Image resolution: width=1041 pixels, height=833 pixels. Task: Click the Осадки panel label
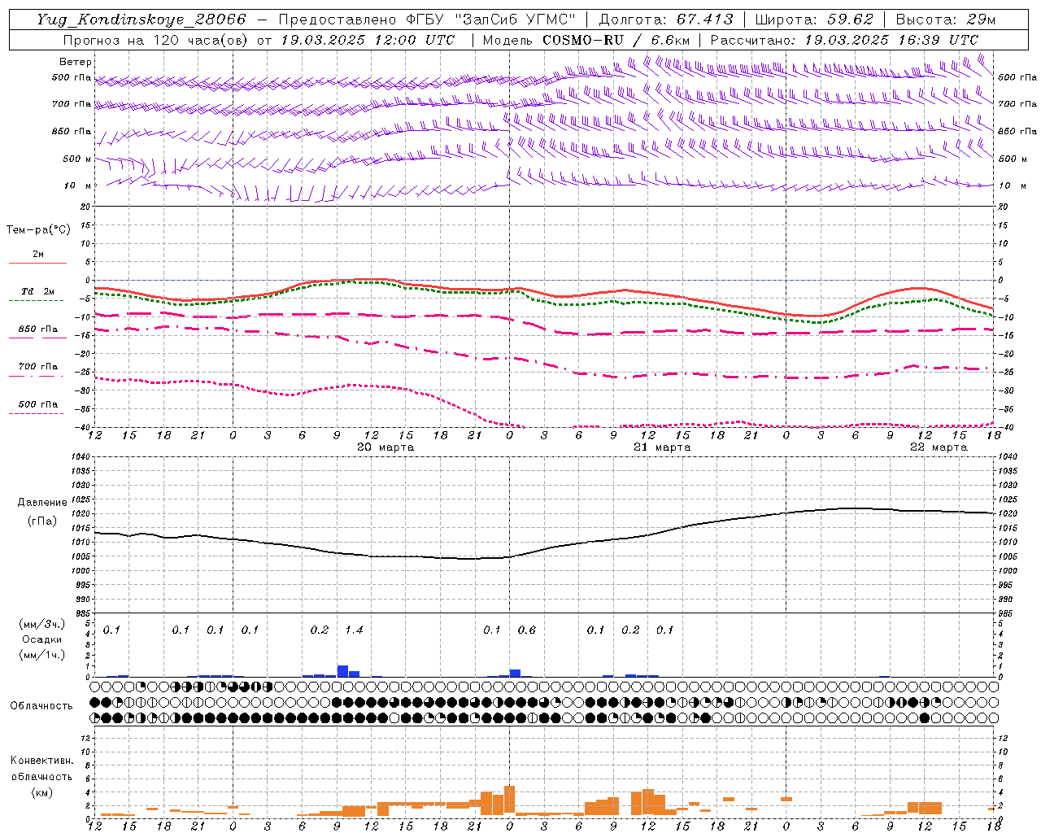point(42,639)
